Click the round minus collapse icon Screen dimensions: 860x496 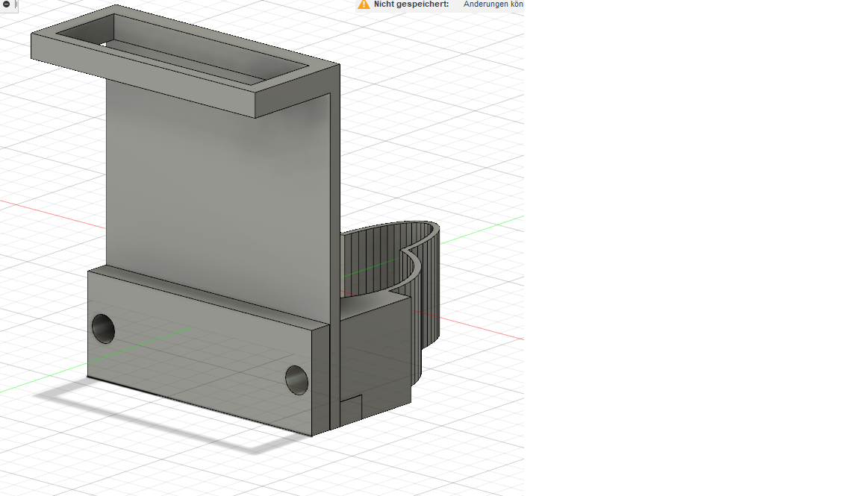pyautogui.click(x=7, y=4)
